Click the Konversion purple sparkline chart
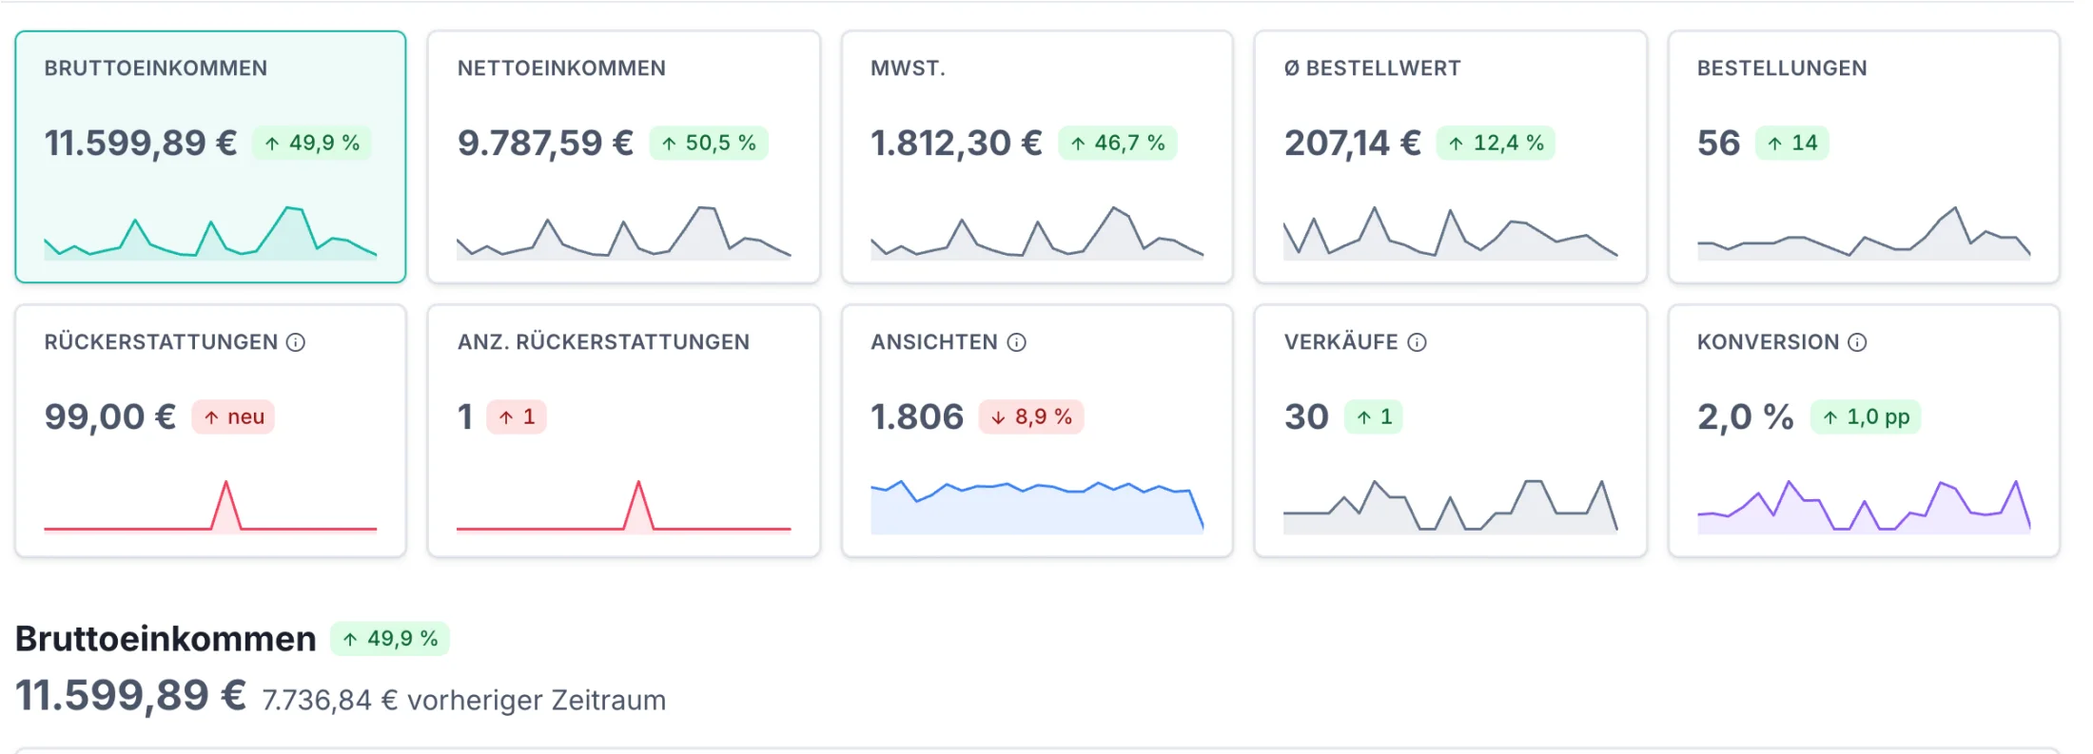 coord(1864,507)
